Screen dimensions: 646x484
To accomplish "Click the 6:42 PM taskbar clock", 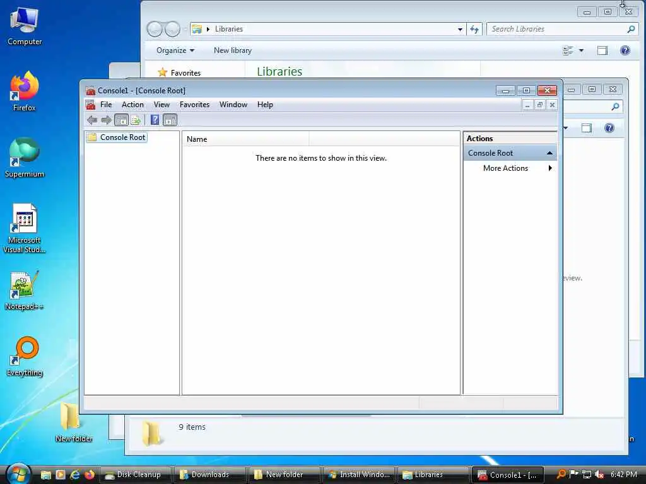I will (623, 475).
